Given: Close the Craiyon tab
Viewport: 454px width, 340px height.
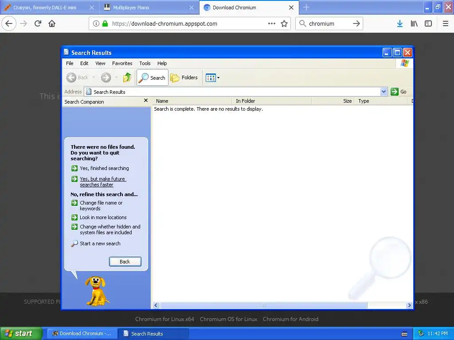Looking at the screenshot, I should click(x=92, y=8).
